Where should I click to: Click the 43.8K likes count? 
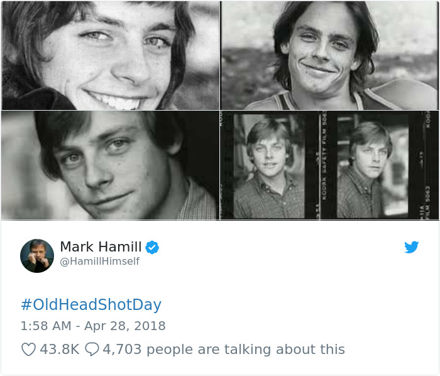(x=60, y=350)
